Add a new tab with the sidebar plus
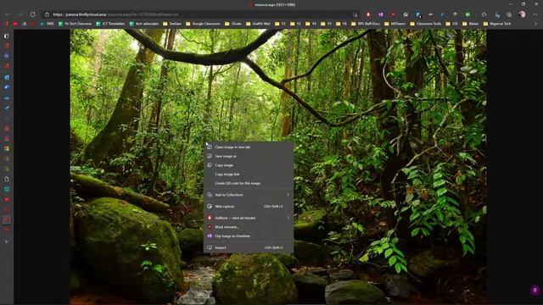543x305 pixels. (x=7, y=241)
